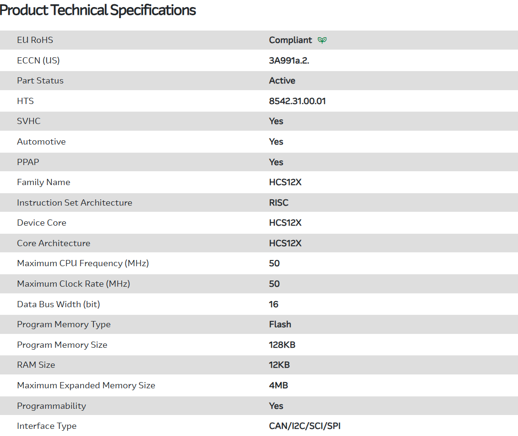Click the ECCN value 3A991a.2.
The image size is (518, 436).
[x=289, y=61]
